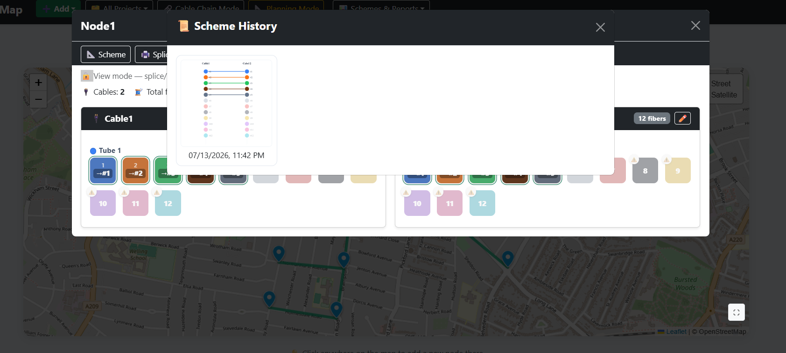Click the Scheme button in Node1

click(106, 54)
